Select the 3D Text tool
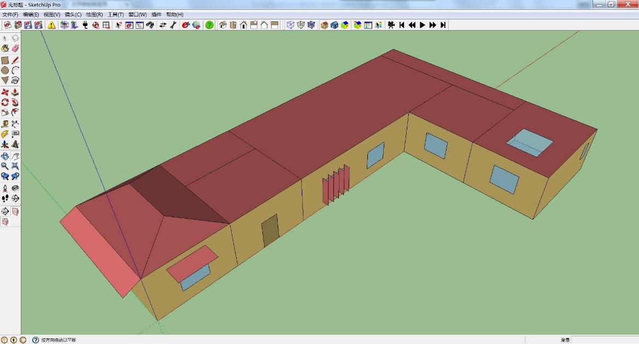The width and height of the screenshot is (639, 344). (x=15, y=144)
